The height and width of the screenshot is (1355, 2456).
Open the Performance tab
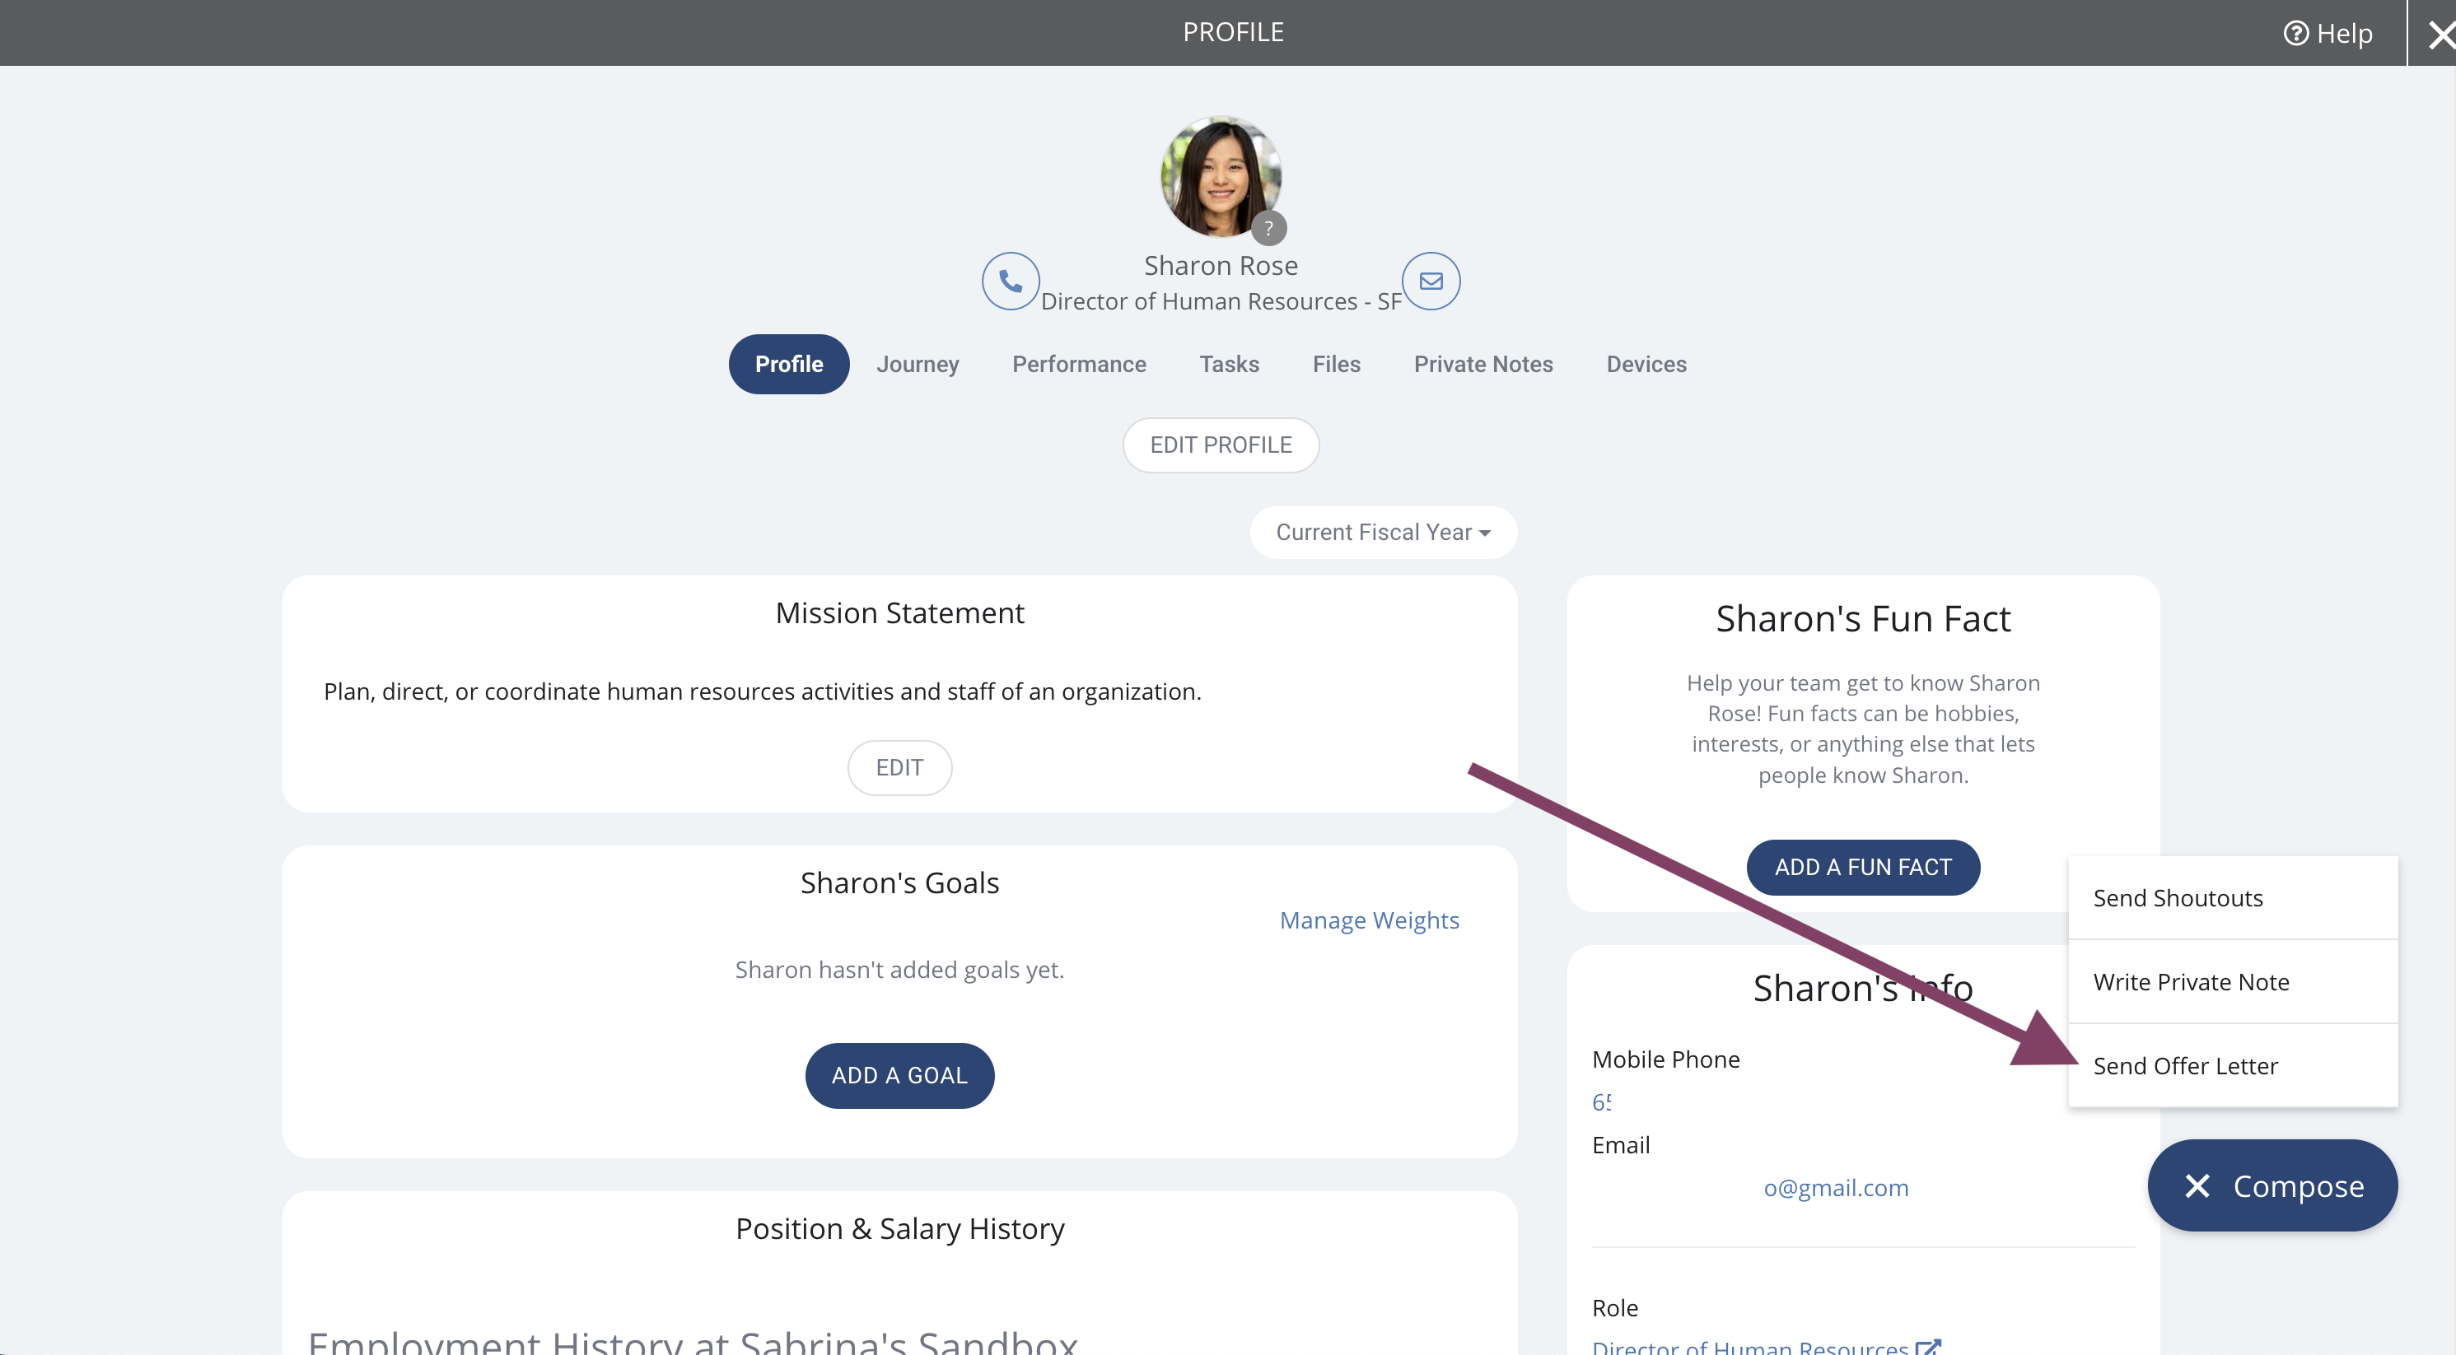[1078, 364]
